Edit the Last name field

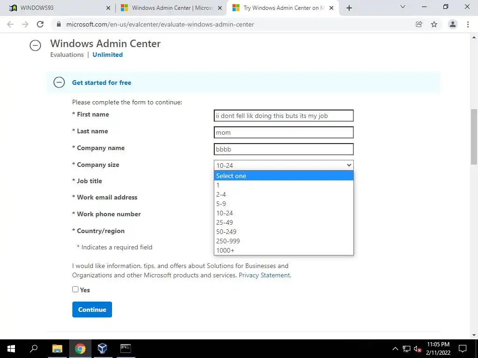(x=283, y=132)
